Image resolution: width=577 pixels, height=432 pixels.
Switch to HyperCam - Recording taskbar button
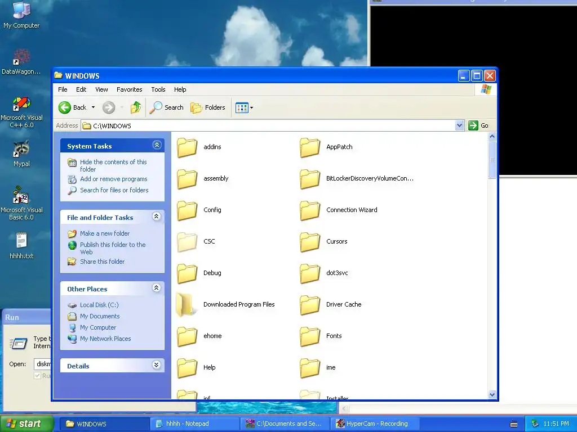(375, 424)
